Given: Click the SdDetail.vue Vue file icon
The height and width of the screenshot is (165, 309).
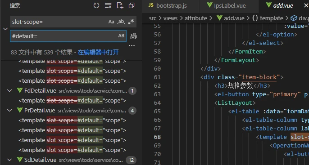Looking at the screenshot, I should pyautogui.click(x=19, y=160).
